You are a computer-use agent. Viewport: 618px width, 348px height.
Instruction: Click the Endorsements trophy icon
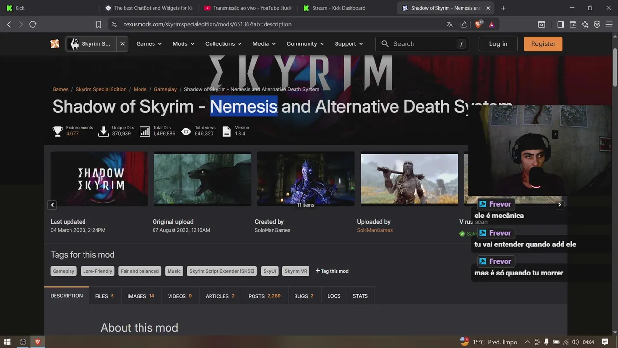coord(57,131)
